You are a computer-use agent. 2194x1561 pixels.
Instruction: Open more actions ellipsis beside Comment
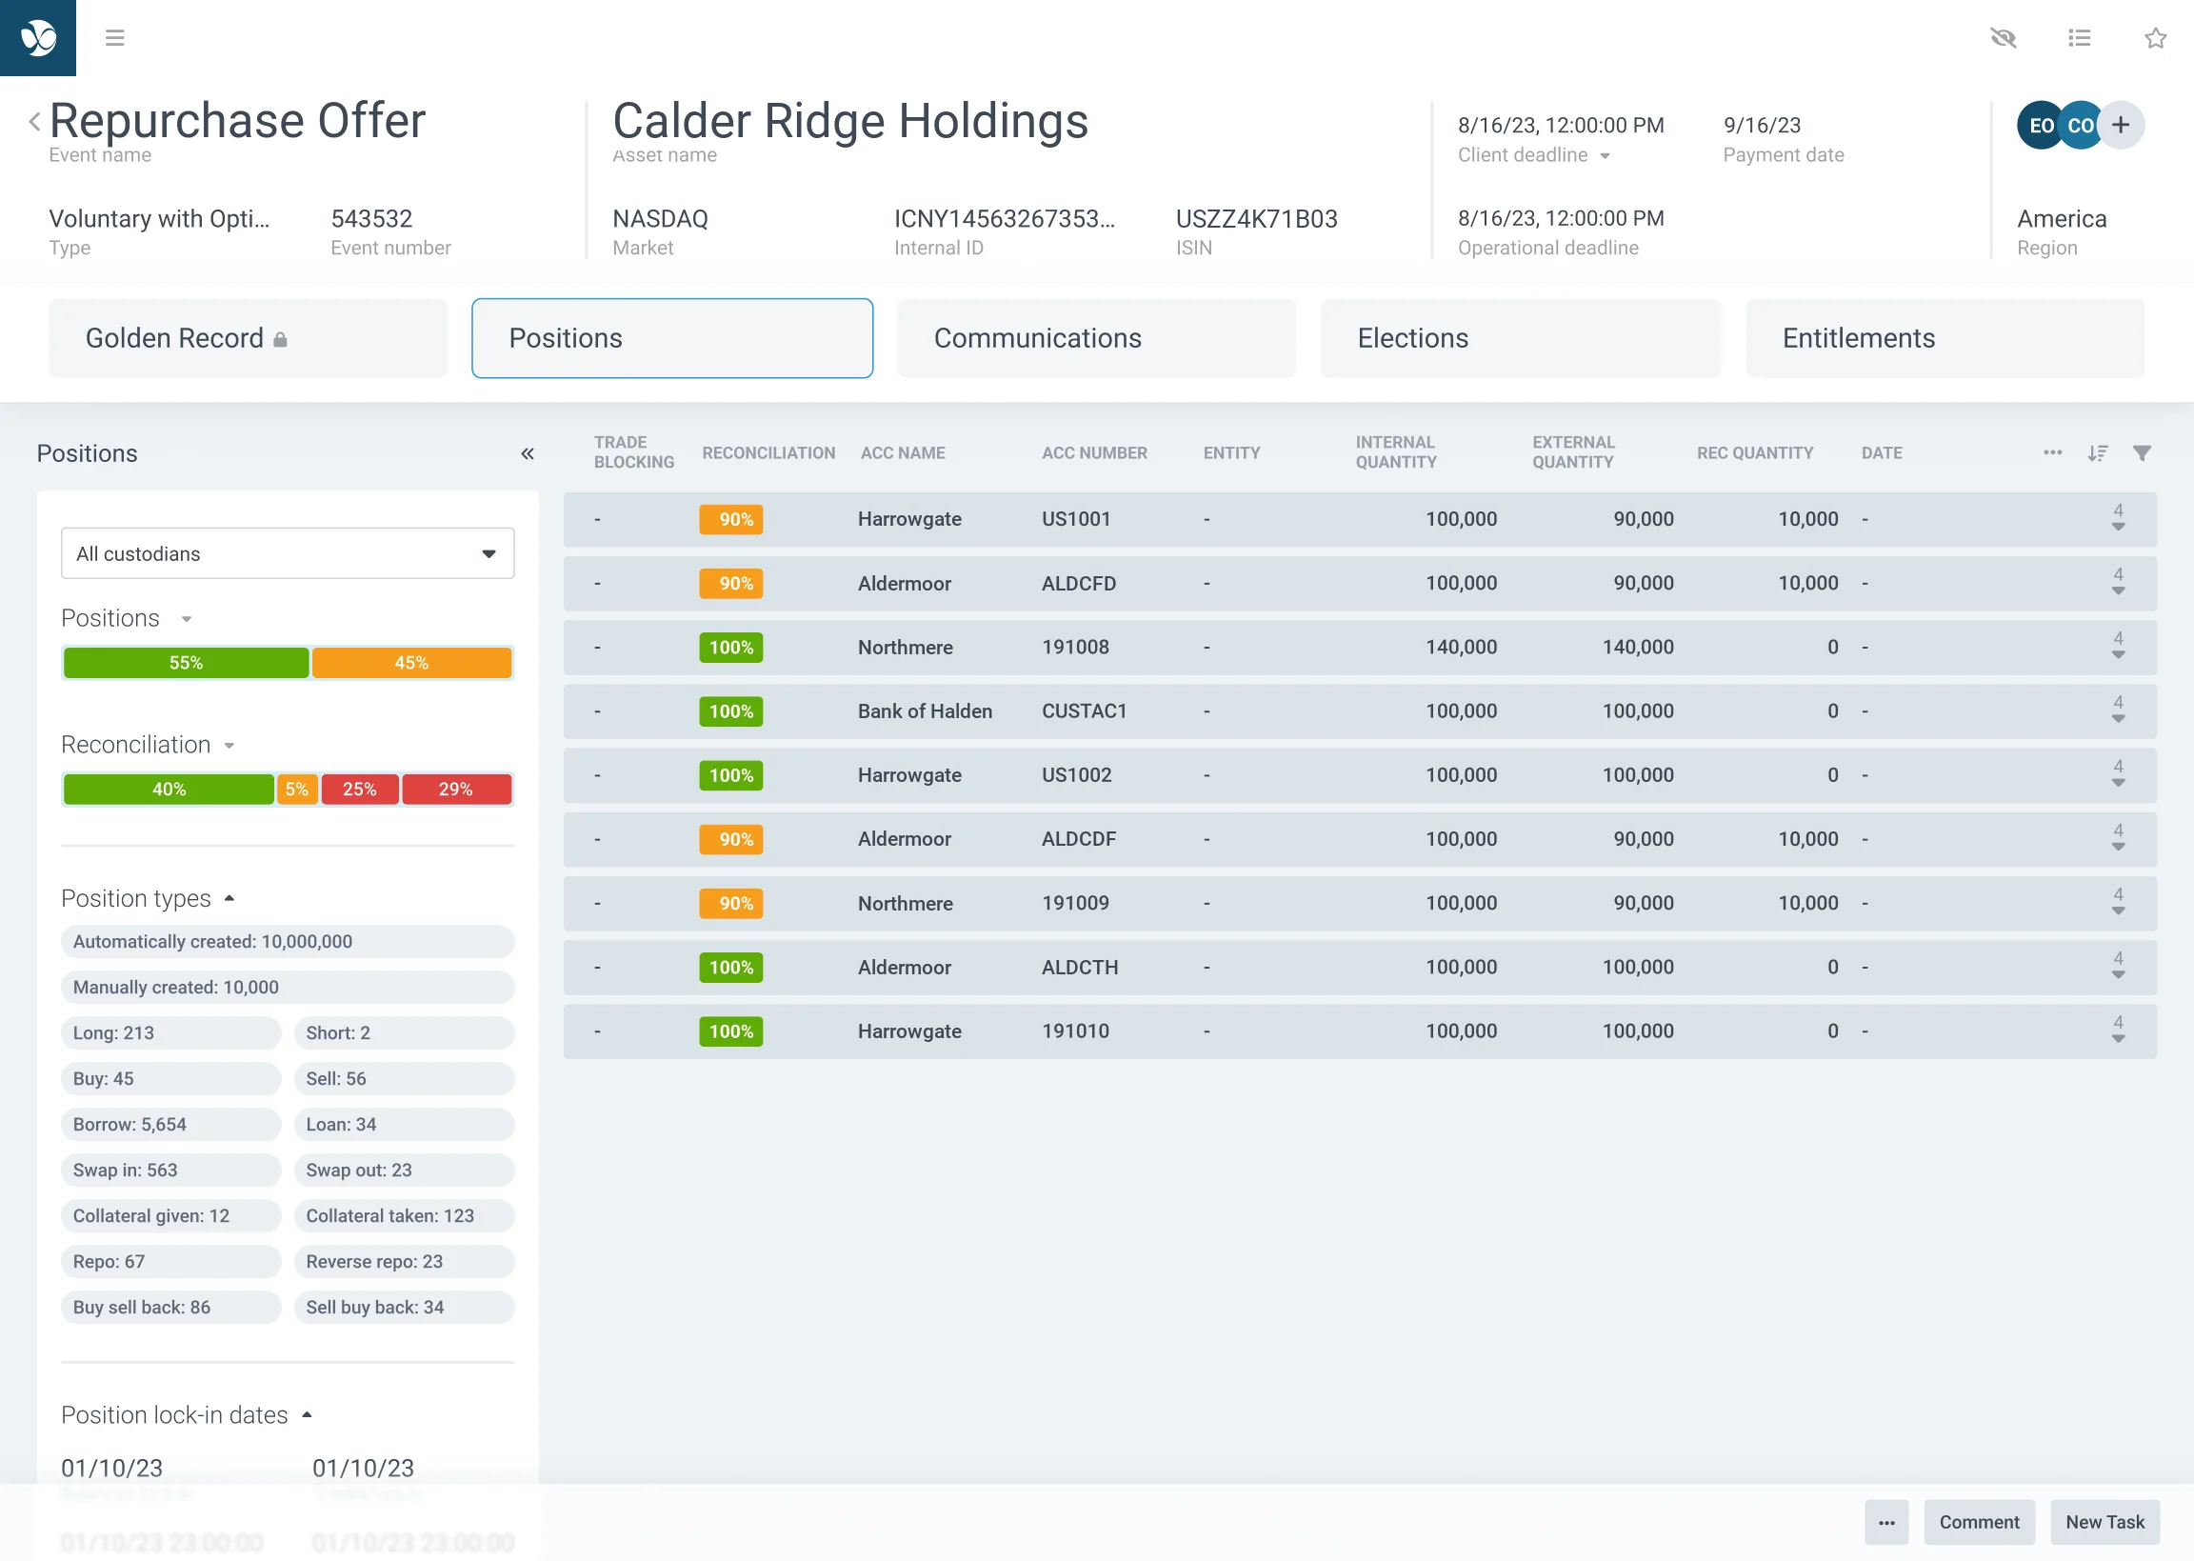pyautogui.click(x=1886, y=1523)
